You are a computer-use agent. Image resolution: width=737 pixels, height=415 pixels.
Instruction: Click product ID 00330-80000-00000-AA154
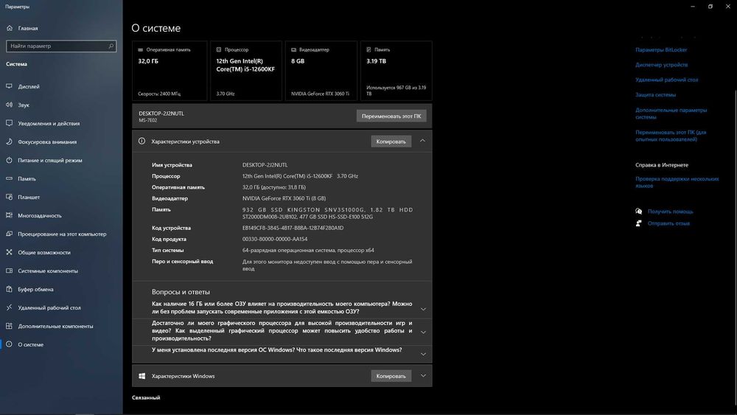coord(274,240)
